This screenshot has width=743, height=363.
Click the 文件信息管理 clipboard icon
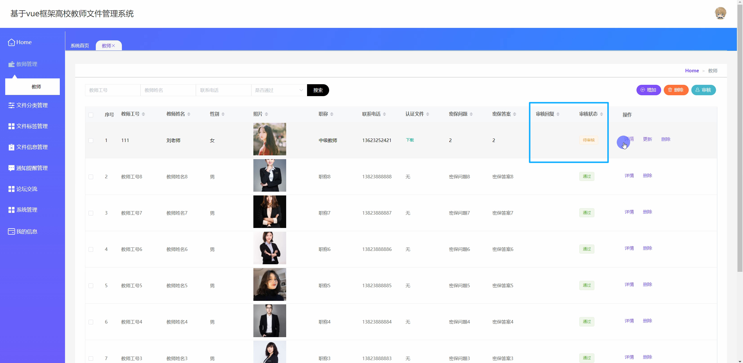(x=11, y=147)
